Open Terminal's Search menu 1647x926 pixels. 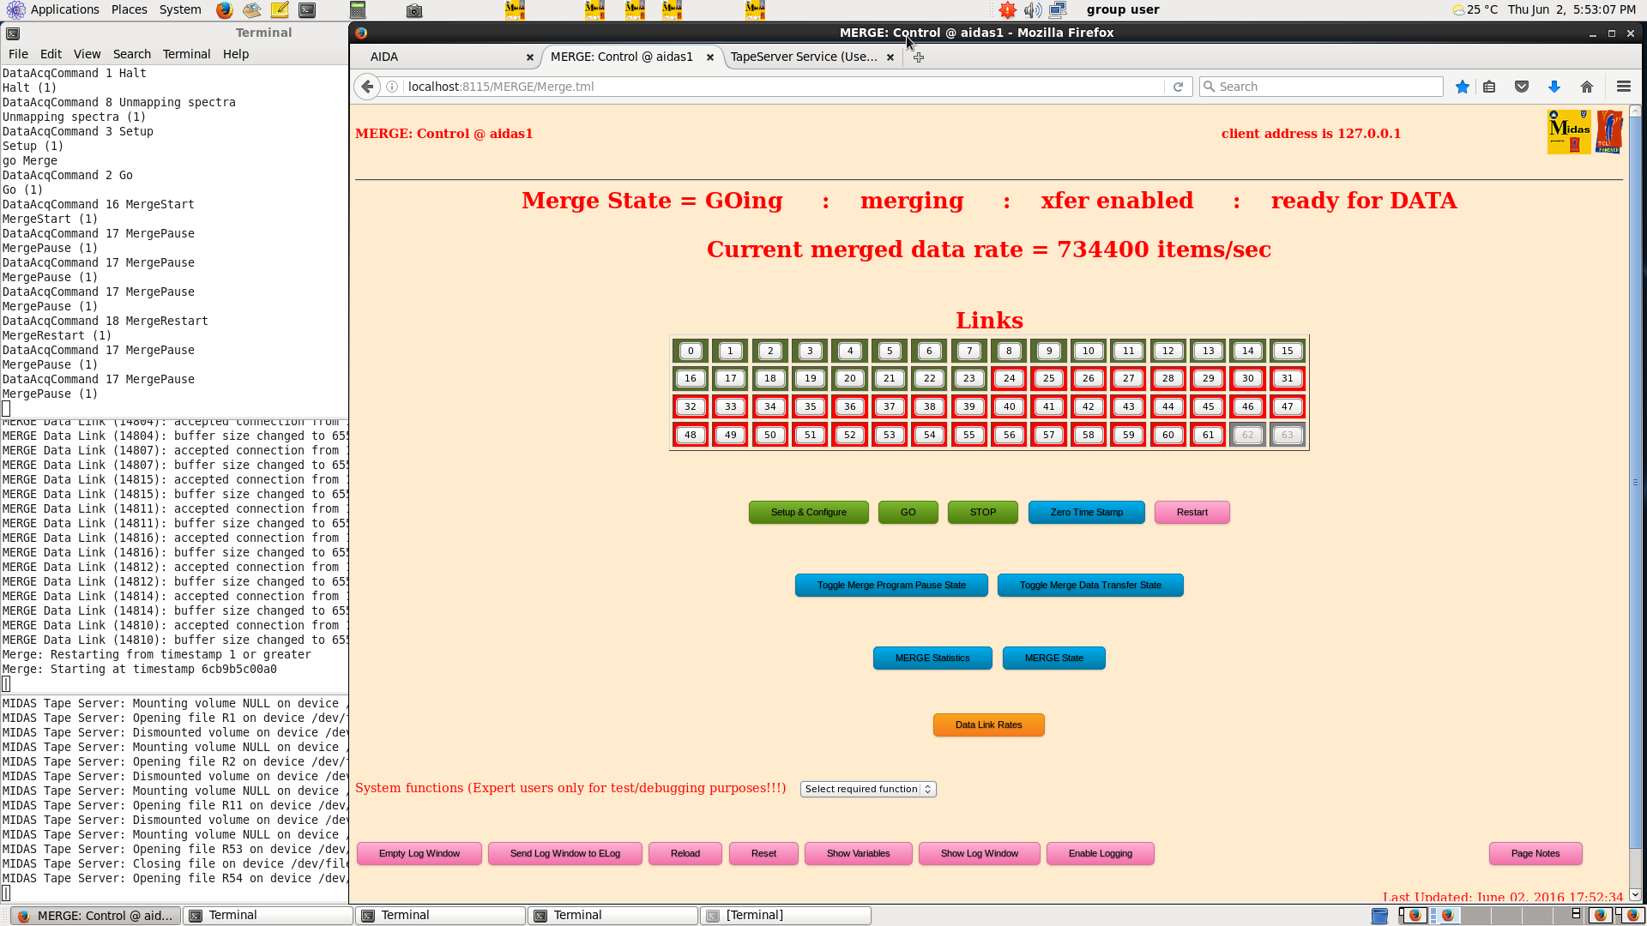[131, 54]
